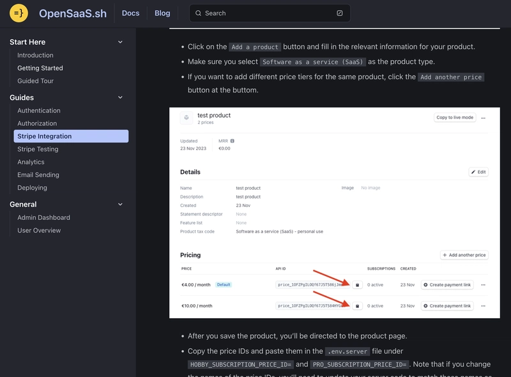
Task: Go to User Overview page
Action: 39,230
